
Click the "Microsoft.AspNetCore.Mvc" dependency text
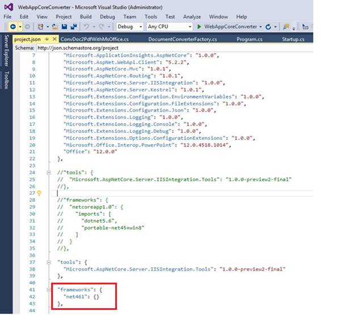pos(102,69)
